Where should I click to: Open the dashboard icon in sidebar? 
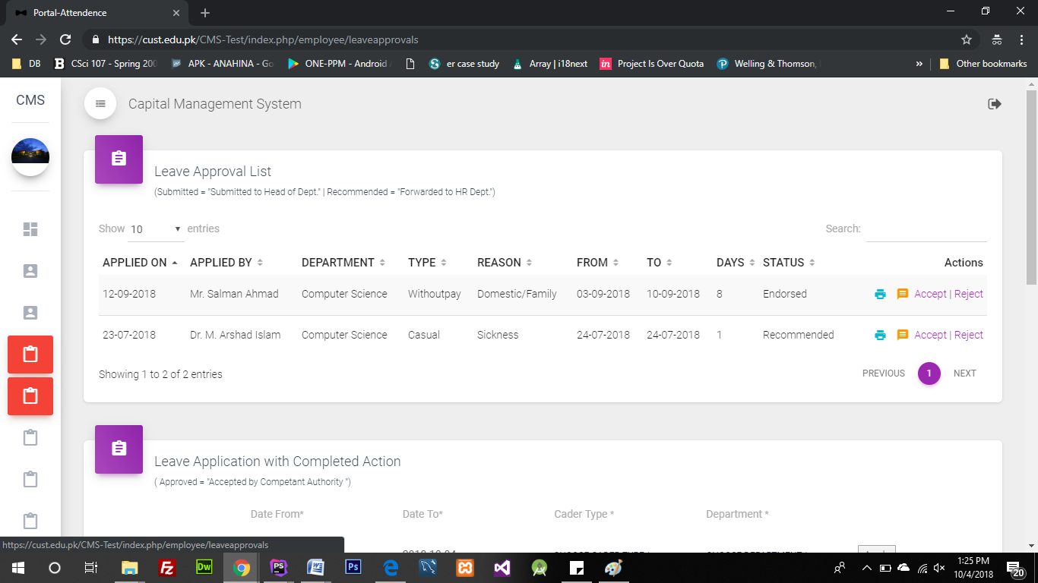pyautogui.click(x=30, y=229)
